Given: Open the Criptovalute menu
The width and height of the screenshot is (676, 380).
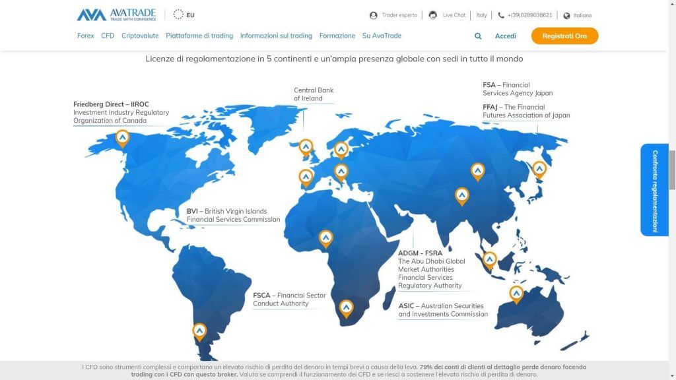Looking at the screenshot, I should click(140, 36).
